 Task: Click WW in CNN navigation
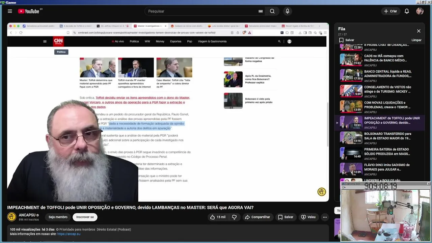click(147, 41)
